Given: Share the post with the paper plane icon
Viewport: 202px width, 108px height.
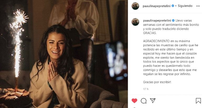Looking at the screenshot, I should [x=153, y=101].
